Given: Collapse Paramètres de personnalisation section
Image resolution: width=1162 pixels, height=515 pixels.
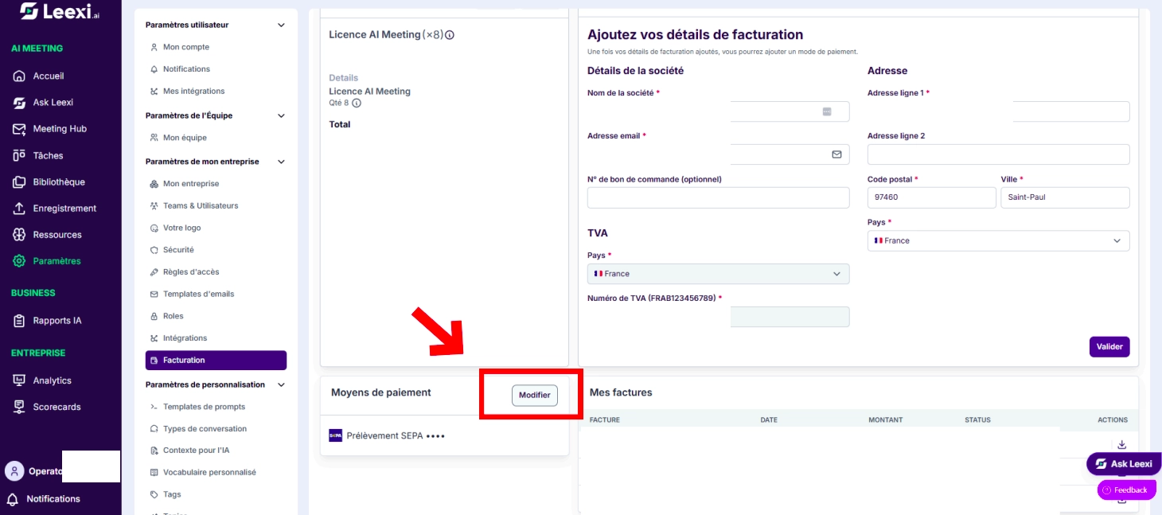Looking at the screenshot, I should 281,384.
